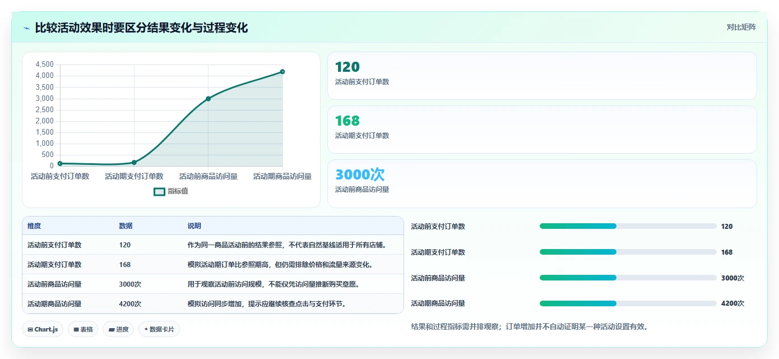The height and width of the screenshot is (359, 779).
Task: Open the 120 活动前支付订单数 data card
Action: [x=542, y=76]
